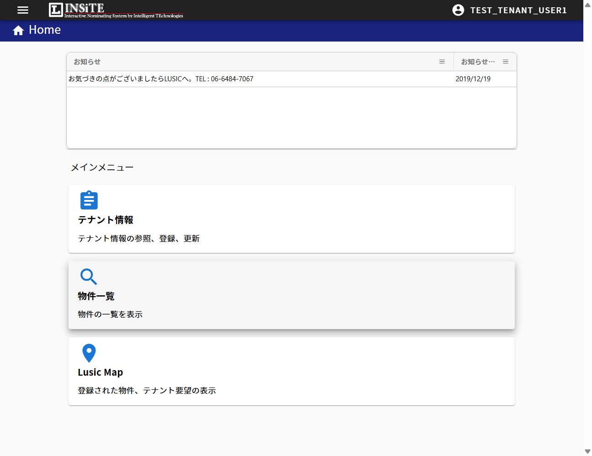592x456 pixels.
Task: Click the scrollbar down arrow
Action: point(588,451)
